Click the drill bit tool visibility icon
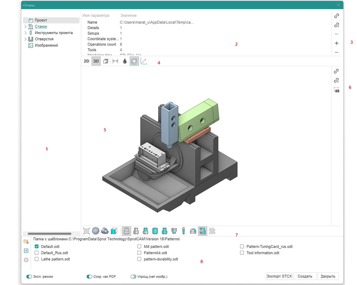 183,231
